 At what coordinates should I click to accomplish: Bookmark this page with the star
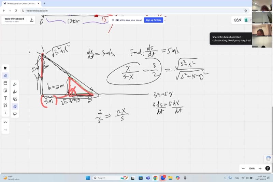click(x=245, y=11)
